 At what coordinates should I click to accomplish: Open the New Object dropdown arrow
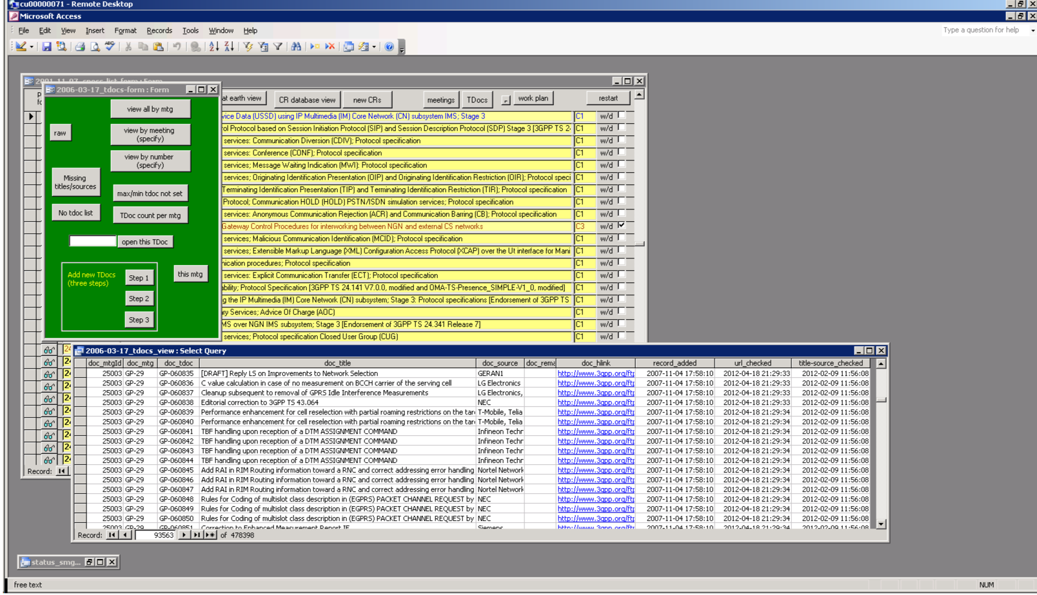[x=374, y=47]
